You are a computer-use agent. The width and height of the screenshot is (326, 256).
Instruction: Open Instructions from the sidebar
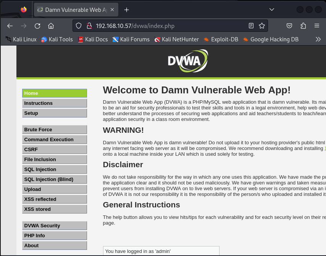click(x=55, y=103)
